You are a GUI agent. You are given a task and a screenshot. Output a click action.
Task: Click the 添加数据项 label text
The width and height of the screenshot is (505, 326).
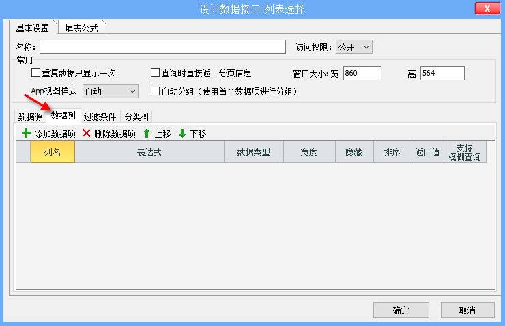(55, 134)
